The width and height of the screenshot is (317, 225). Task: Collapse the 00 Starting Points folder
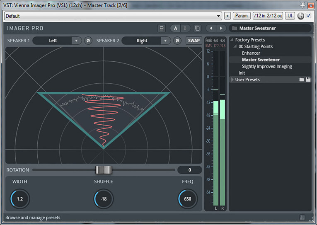[x=235, y=46]
